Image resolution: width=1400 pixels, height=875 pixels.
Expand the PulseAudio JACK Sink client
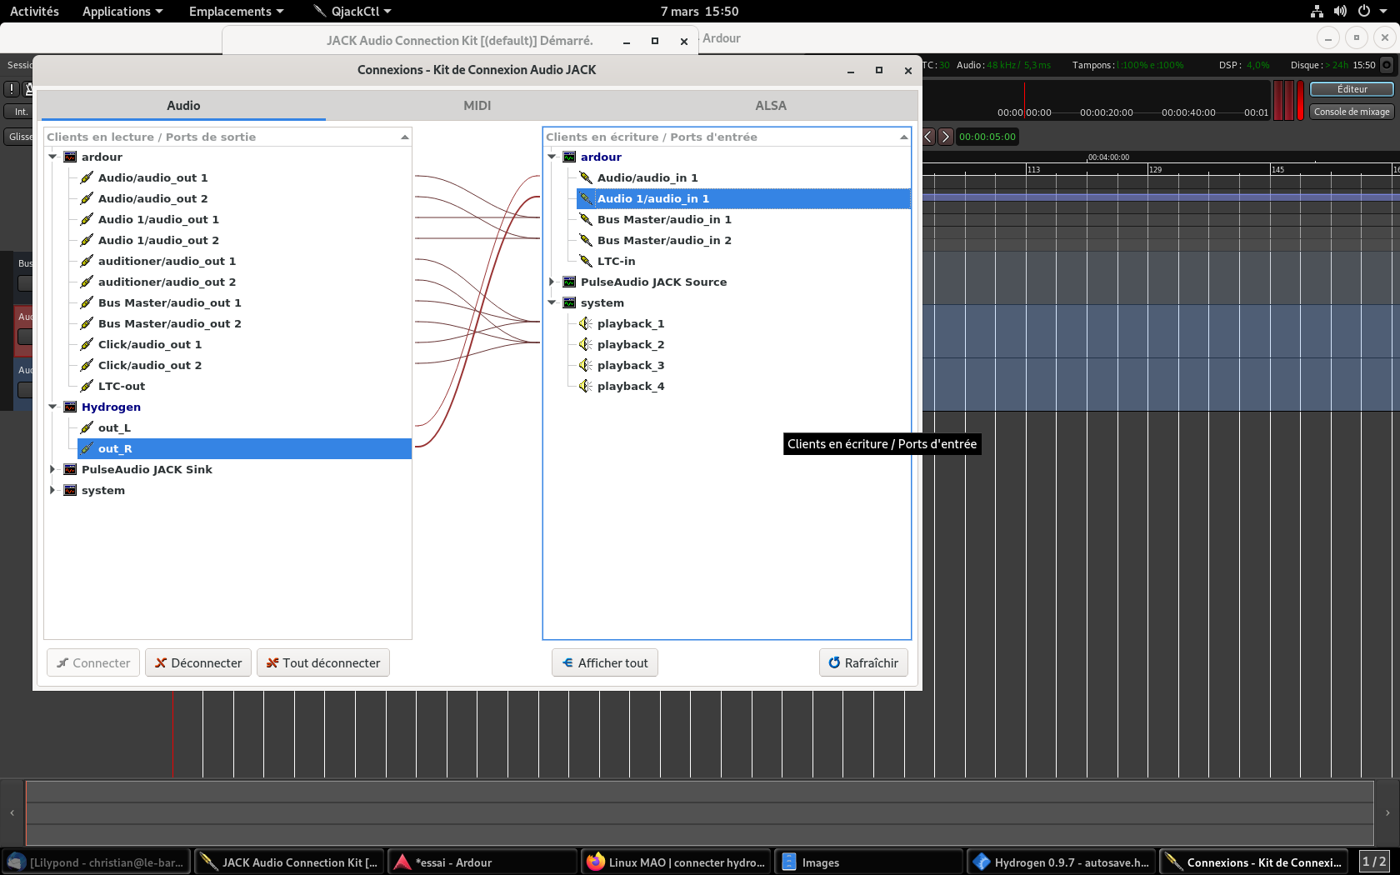coord(52,469)
